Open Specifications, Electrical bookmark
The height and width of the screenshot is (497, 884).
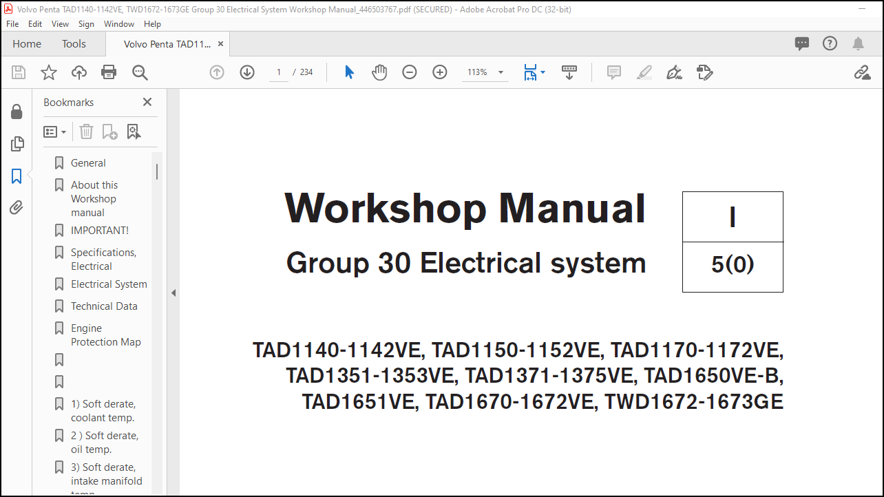point(103,260)
